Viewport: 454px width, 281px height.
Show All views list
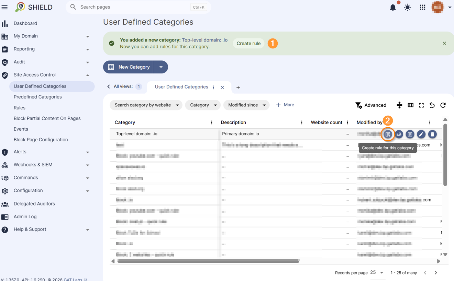coord(124,87)
